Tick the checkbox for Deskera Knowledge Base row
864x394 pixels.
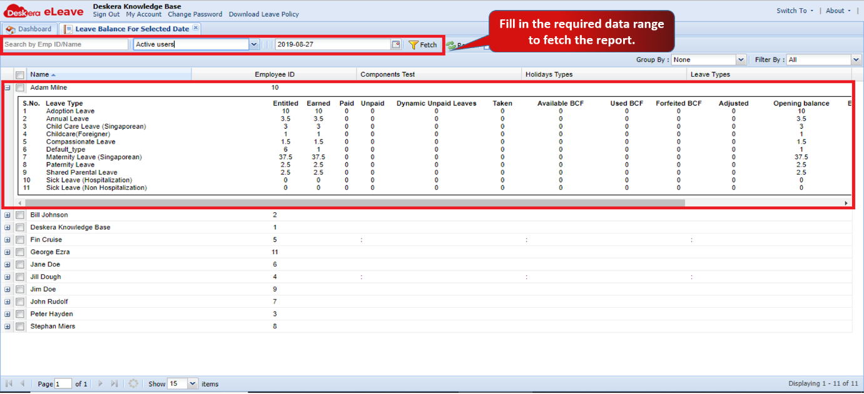(20, 228)
